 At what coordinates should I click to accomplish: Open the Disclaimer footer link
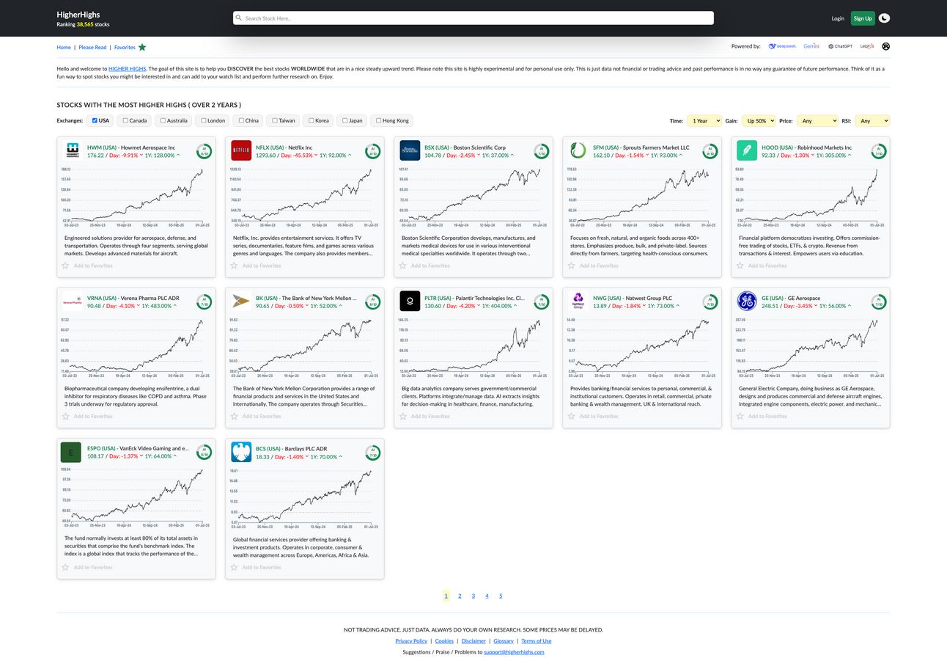click(473, 641)
